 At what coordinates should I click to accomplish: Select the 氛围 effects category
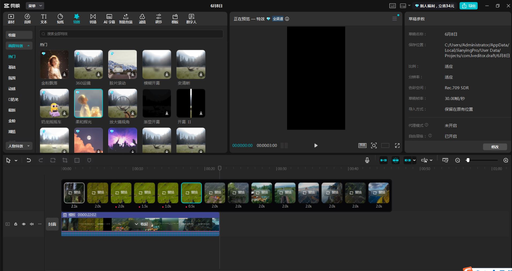[12, 78]
